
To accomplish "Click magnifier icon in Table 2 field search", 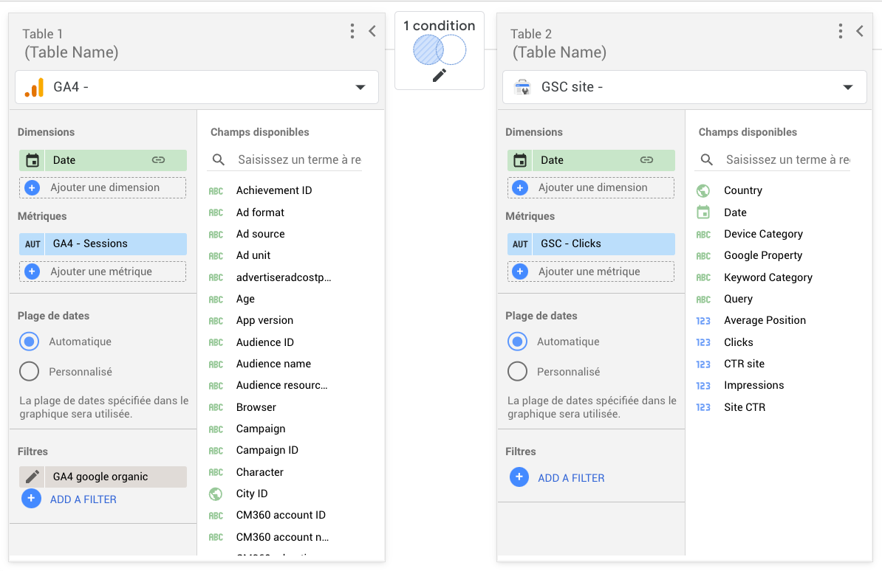I will click(706, 160).
